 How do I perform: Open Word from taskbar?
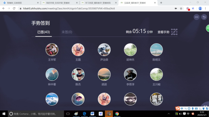(x=93, y=114)
